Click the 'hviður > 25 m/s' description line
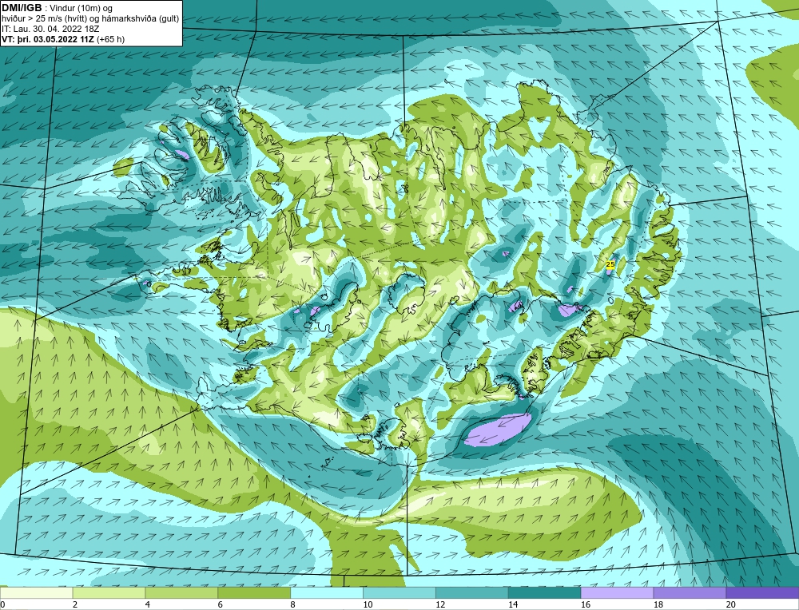Viewport: 799px width, 610px height. pos(90,19)
